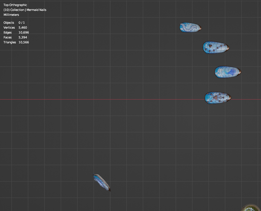Click the 'Top Orthographic' view label
261x211 pixels.
(15, 5)
